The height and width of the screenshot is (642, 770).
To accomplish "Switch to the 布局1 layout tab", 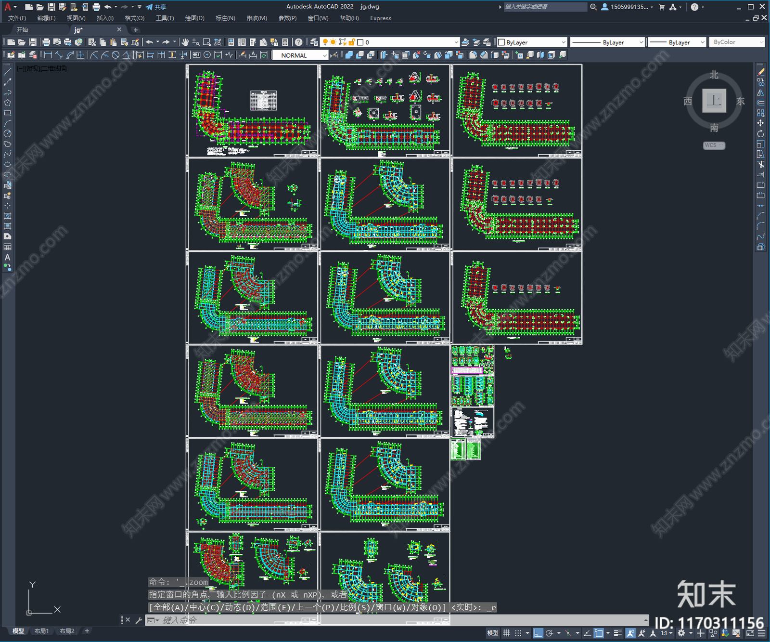I will click(x=41, y=631).
